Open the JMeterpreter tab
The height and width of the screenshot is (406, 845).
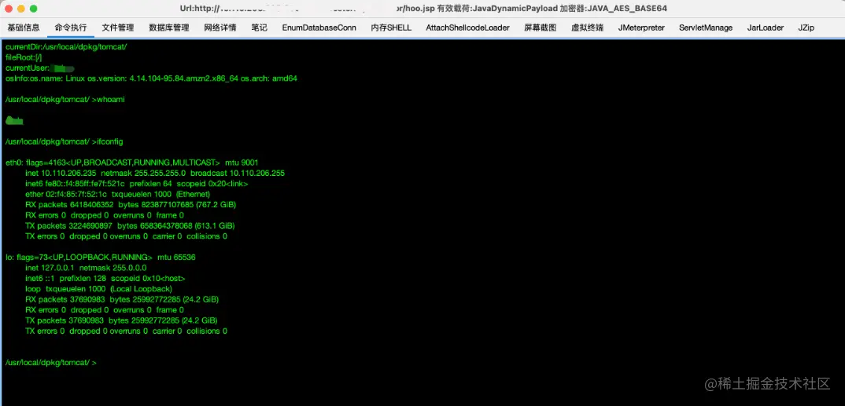641,27
